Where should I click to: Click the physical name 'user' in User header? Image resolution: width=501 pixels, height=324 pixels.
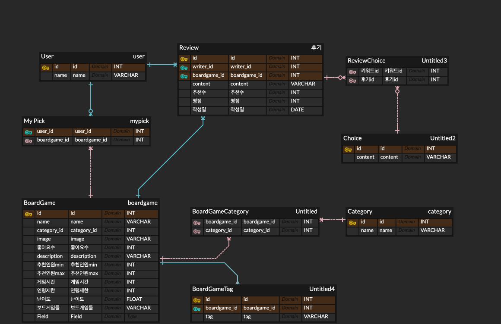pyautogui.click(x=139, y=56)
